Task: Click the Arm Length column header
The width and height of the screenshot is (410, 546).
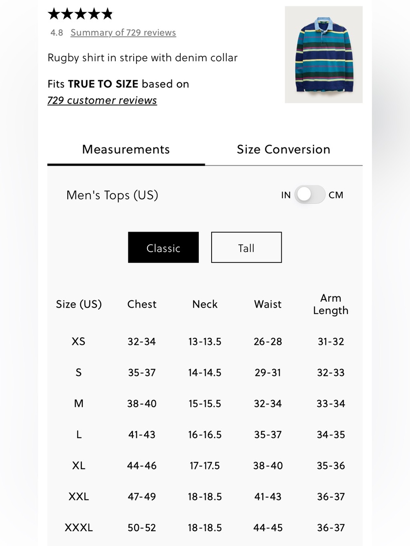Action: click(331, 304)
